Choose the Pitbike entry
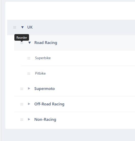The height and width of the screenshot is (141, 135). point(40,73)
